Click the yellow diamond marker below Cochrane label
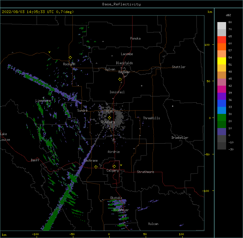 [96, 167]
